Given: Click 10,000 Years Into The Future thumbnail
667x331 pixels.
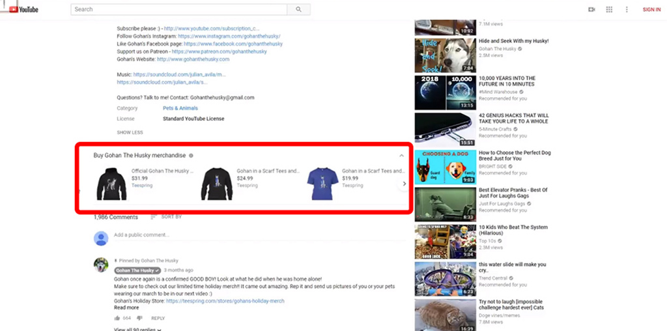Looking at the screenshot, I should (446, 93).
